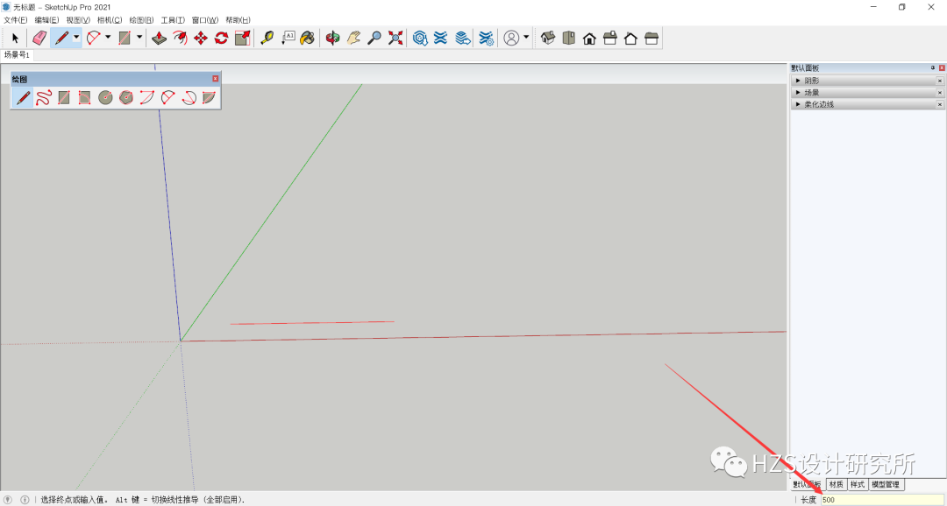Select the Eraser tool

[37, 38]
